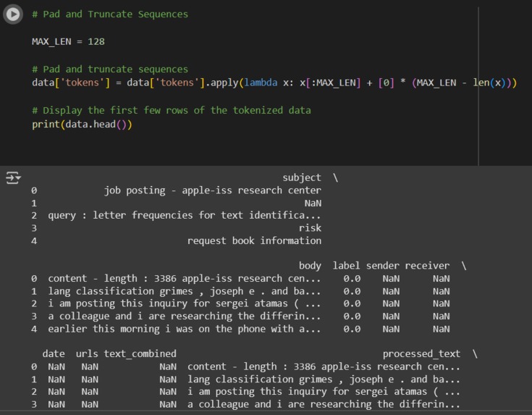Viewport: 532px width, 415px height.
Task: Click 'request book information' subject value
Action: click(254, 240)
